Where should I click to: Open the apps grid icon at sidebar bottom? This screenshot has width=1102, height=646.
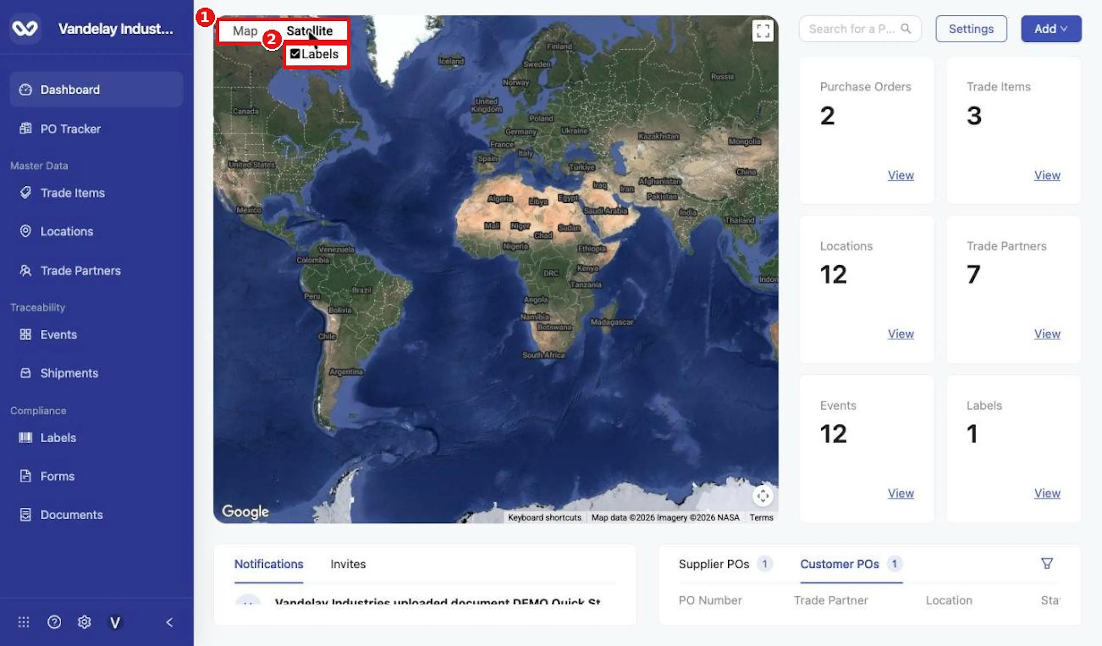point(24,622)
